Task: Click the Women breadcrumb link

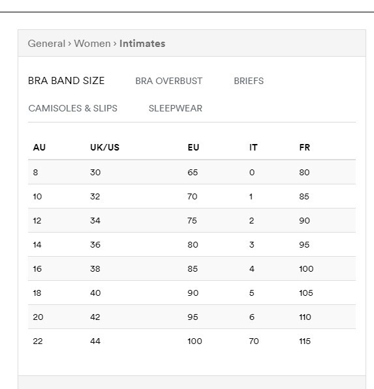Action: point(92,44)
